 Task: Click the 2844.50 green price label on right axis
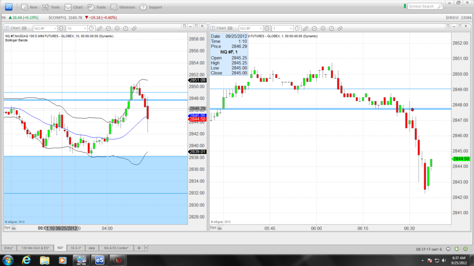pos(461,159)
